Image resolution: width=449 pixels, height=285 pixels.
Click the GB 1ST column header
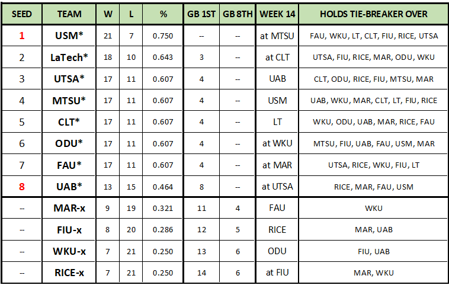click(201, 14)
